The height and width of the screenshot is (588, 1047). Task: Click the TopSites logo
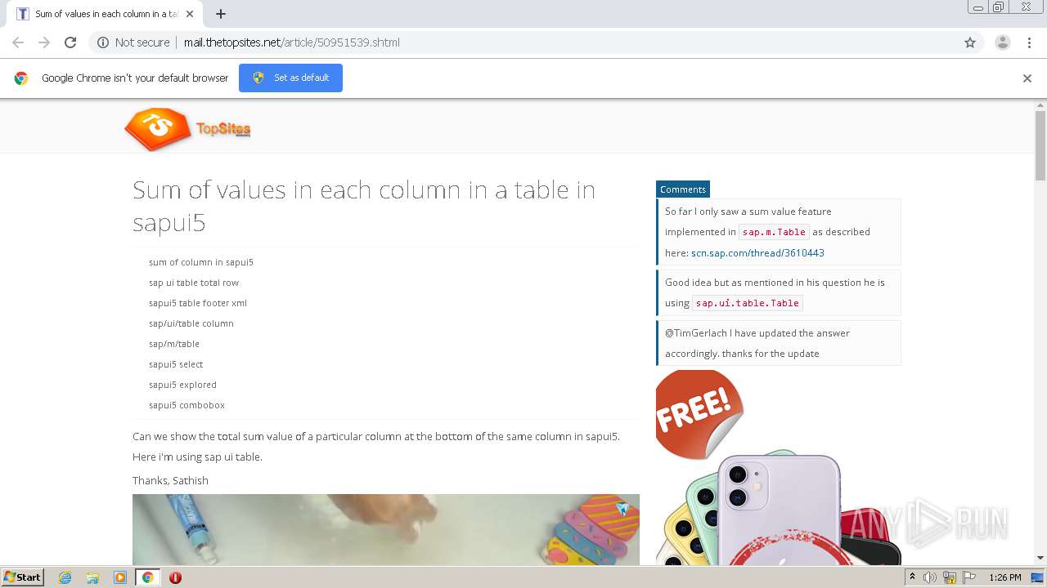coord(188,129)
